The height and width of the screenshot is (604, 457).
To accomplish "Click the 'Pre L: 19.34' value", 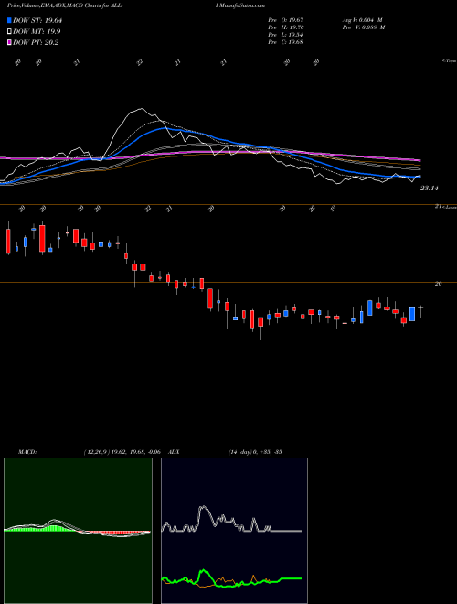I will point(285,35).
